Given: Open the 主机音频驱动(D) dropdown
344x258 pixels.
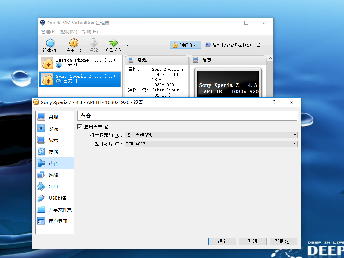Looking at the screenshot, I should point(211,135).
